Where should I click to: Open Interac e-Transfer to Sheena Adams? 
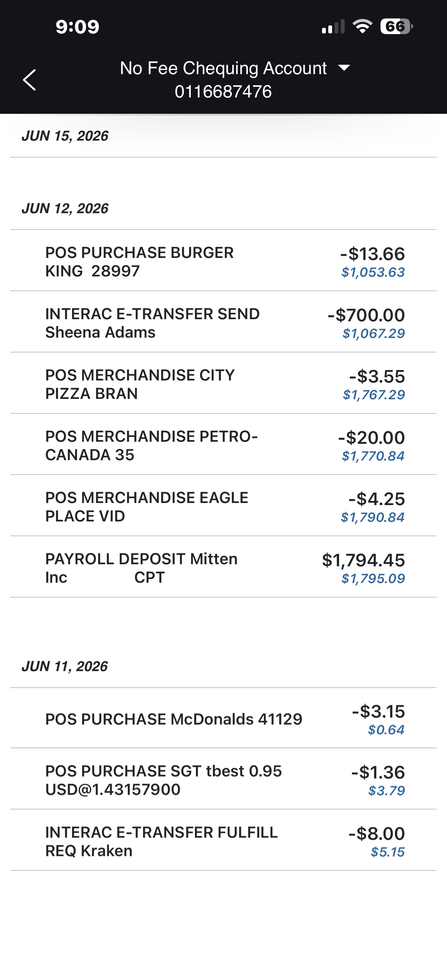[223, 322]
